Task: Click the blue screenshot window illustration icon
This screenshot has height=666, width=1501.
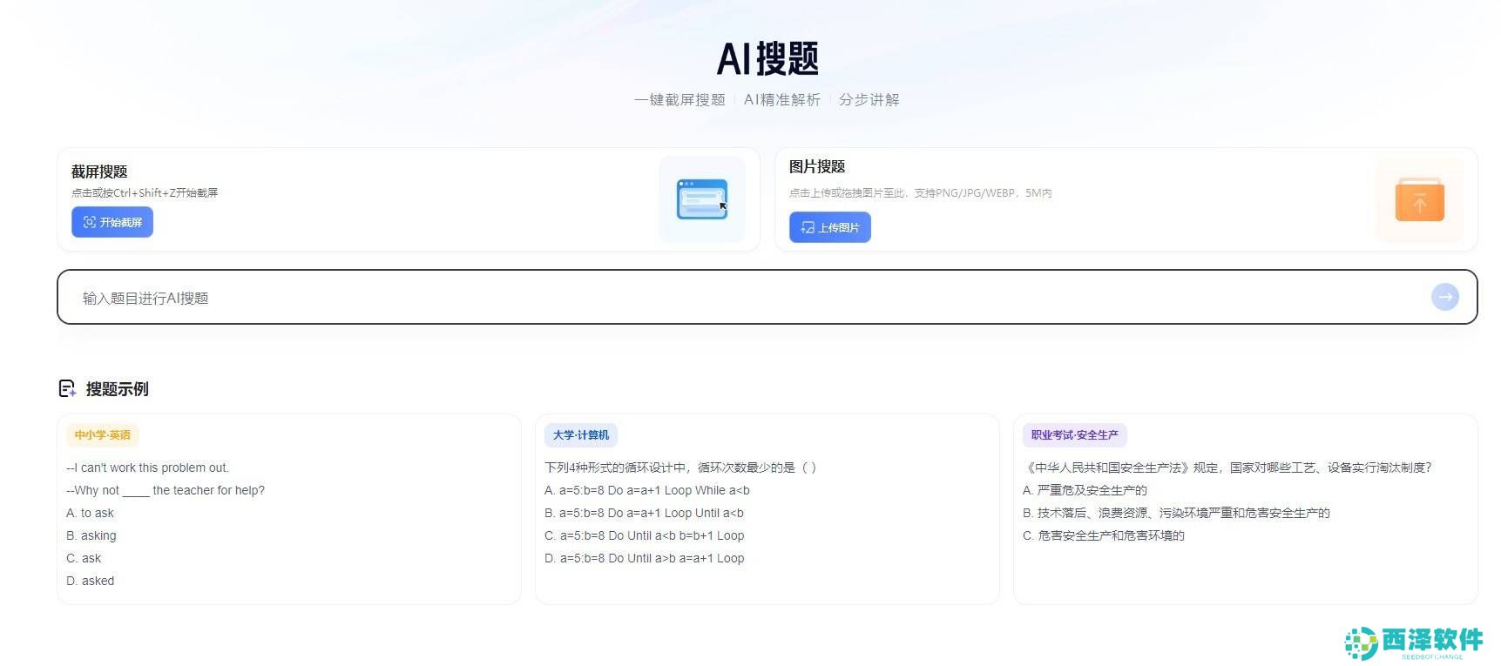Action: 702,199
